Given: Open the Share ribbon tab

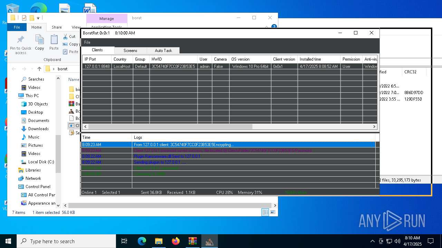Looking at the screenshot, I should [57, 27].
